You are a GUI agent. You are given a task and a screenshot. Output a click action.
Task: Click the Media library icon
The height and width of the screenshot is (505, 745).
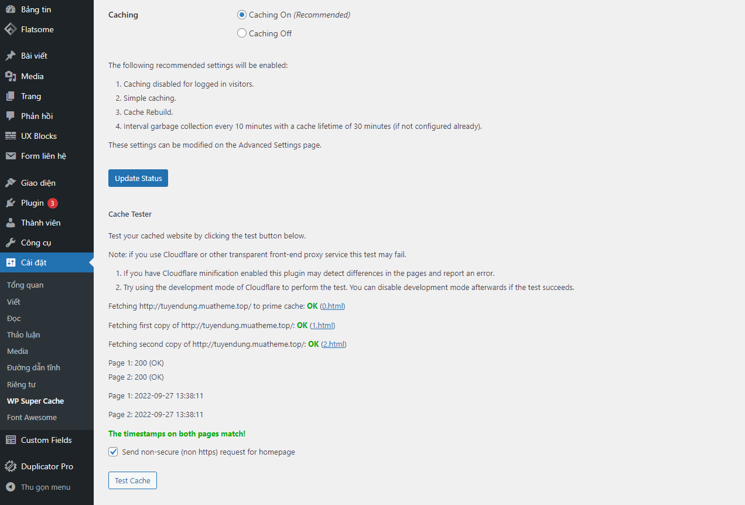(11, 76)
